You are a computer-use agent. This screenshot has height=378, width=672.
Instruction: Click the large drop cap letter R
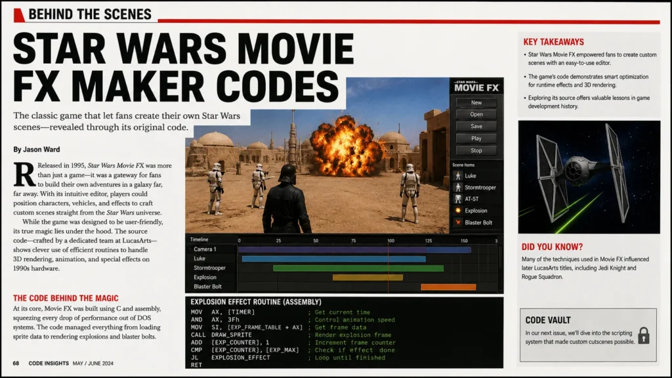(x=24, y=175)
